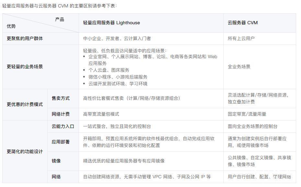Click the 售卖方式 sub-row label
The image size is (301, 187).
61,98
